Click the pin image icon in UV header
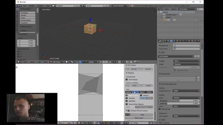Image resolution: width=223 pixels, height=125 pixels. (75, 123)
